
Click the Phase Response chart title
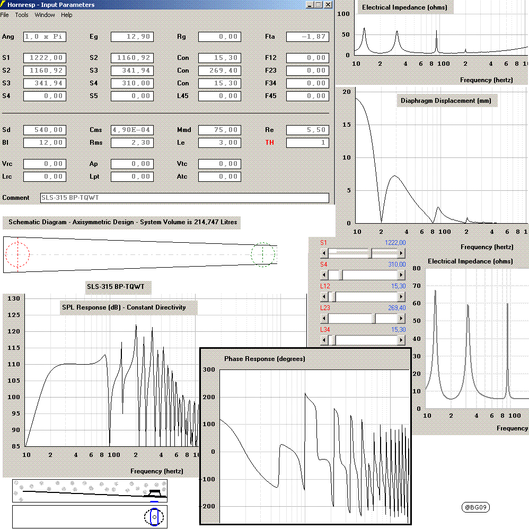[x=264, y=359]
